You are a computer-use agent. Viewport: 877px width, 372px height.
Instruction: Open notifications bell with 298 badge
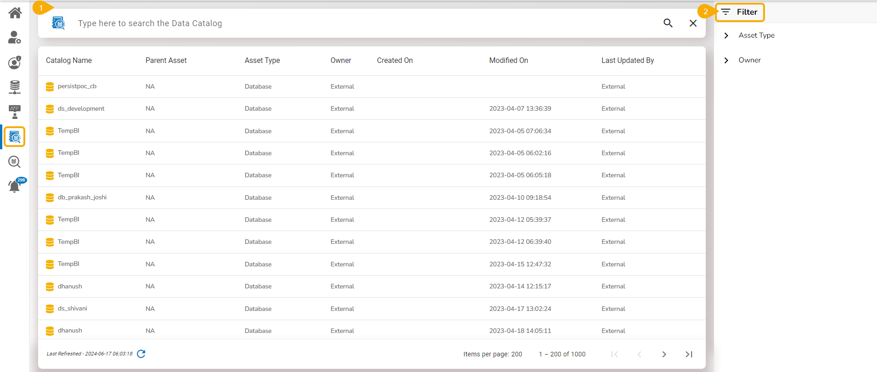pos(15,186)
